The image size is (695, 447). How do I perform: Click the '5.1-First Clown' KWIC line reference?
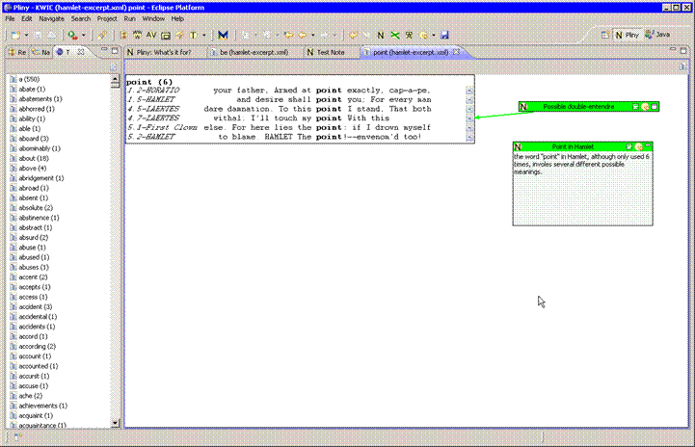click(x=162, y=127)
